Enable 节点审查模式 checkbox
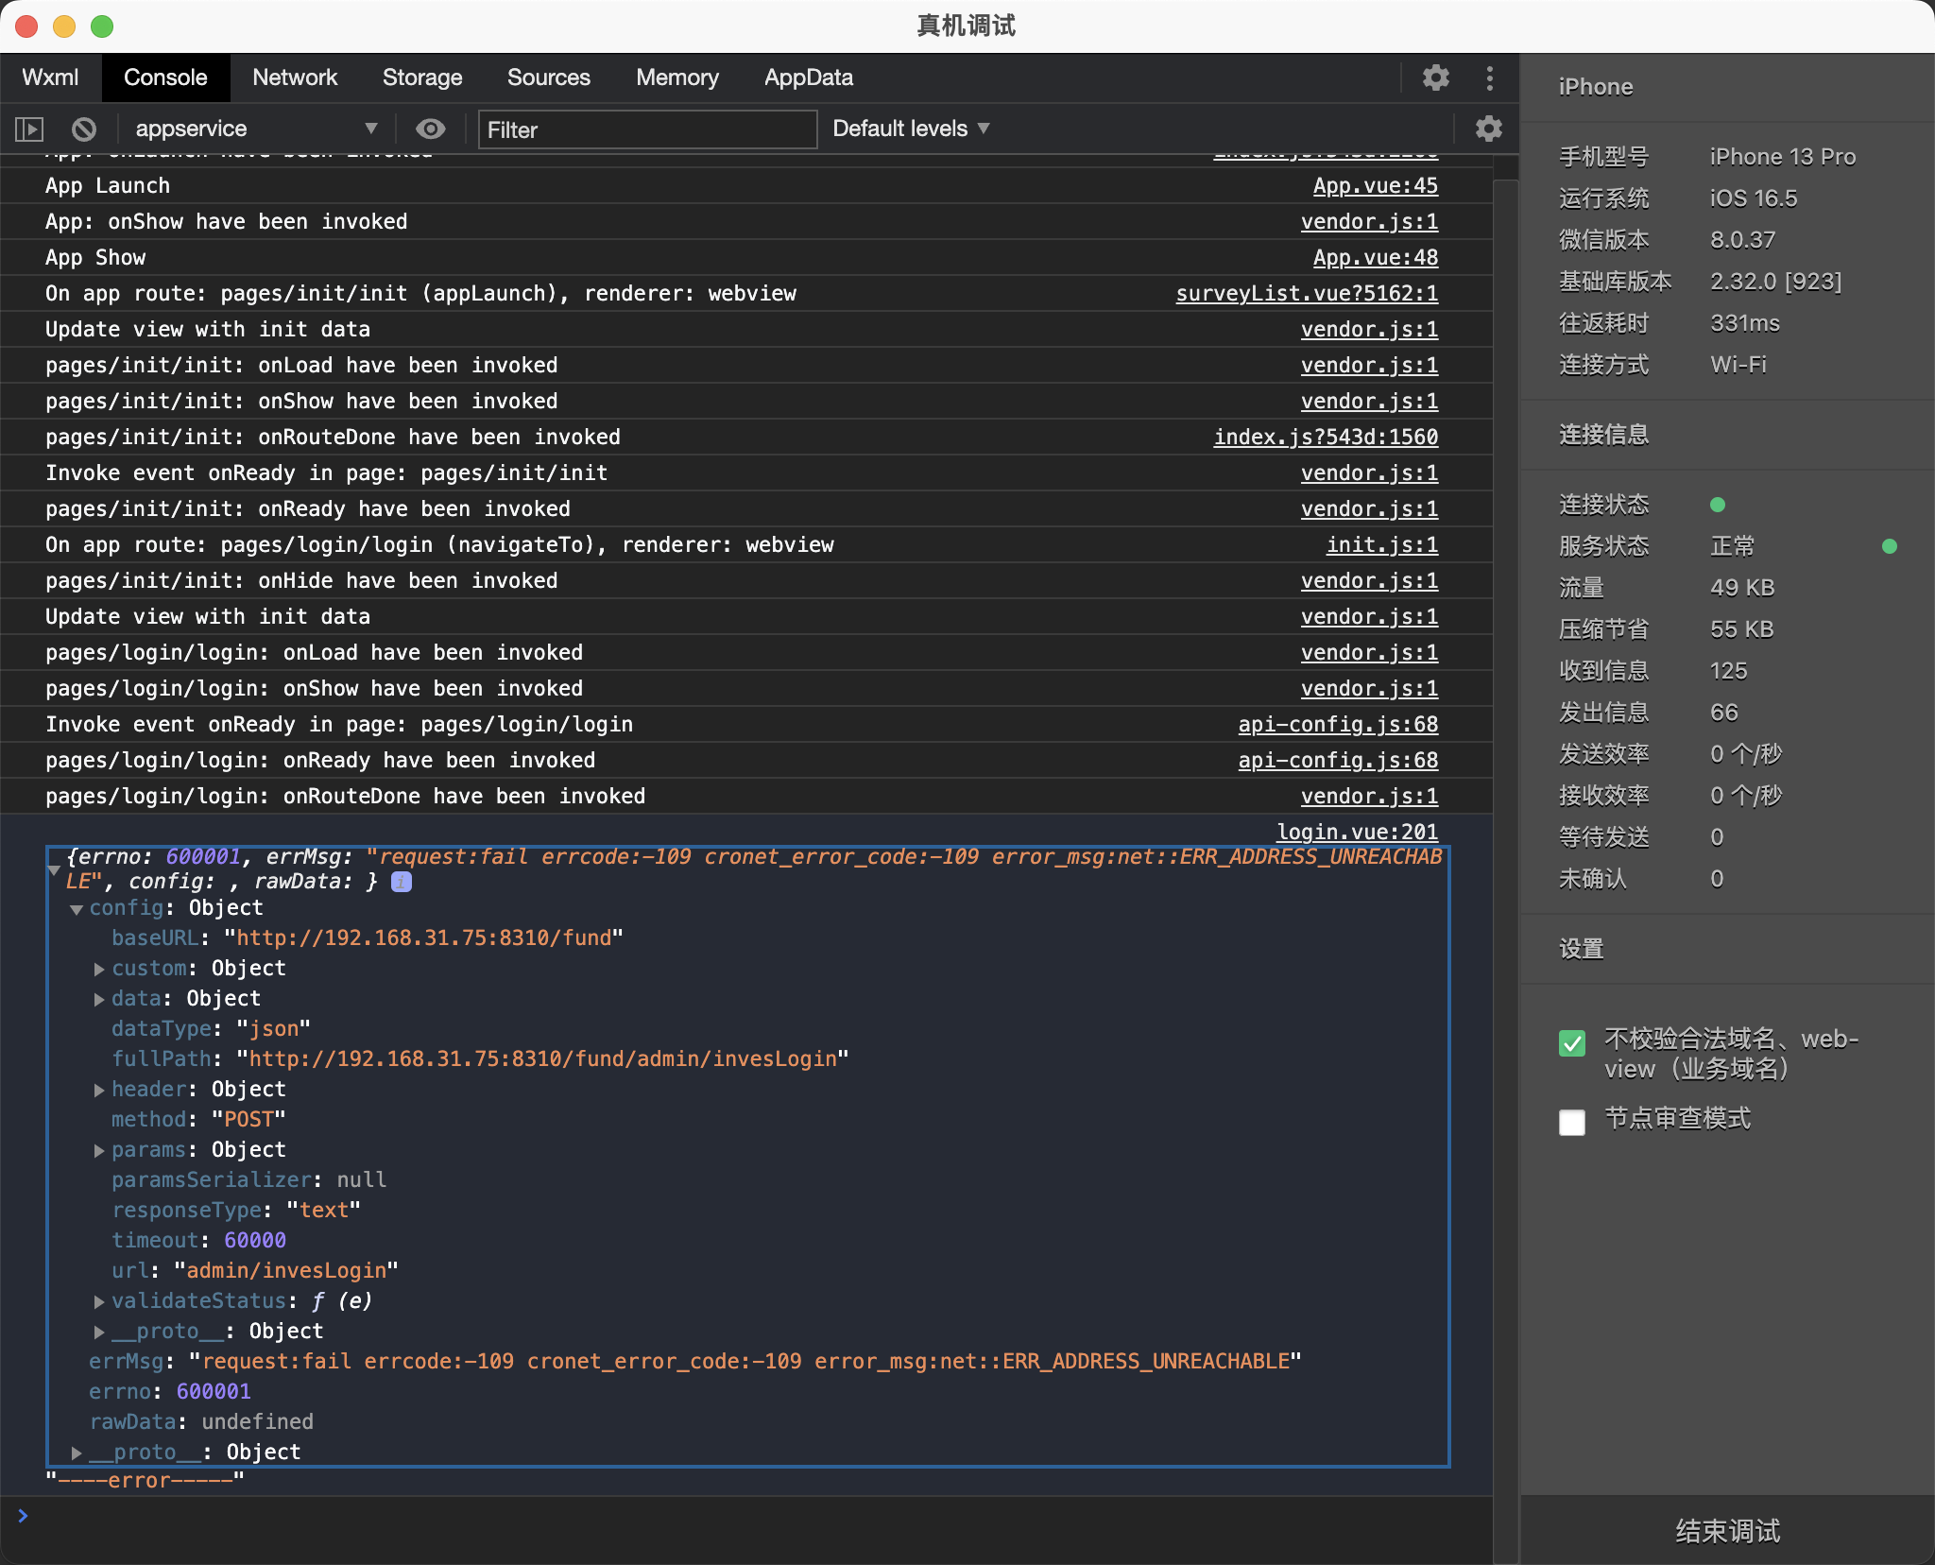1935x1565 pixels. click(1571, 1120)
